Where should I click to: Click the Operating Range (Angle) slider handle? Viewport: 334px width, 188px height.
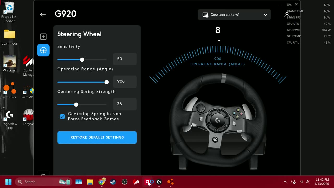(106, 82)
